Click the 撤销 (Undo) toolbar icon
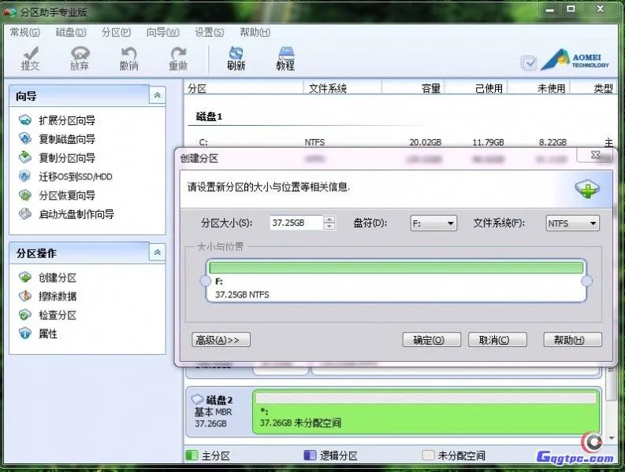 pos(128,58)
